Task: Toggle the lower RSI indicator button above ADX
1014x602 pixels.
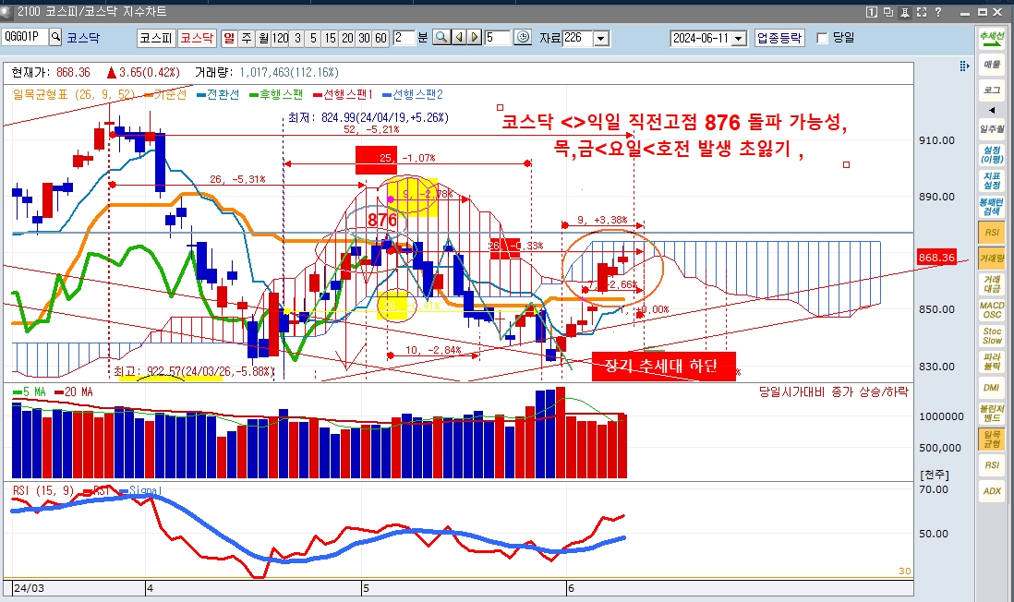Action: point(991,465)
